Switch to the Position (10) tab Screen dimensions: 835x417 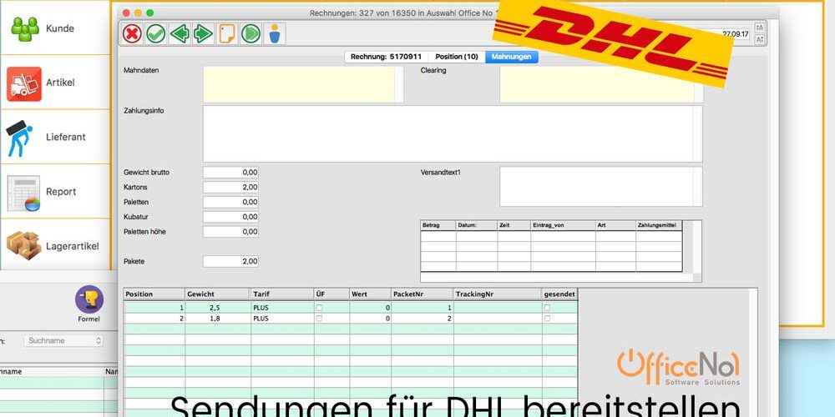(457, 57)
